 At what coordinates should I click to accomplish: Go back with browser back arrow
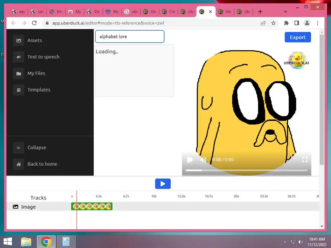tap(14, 23)
